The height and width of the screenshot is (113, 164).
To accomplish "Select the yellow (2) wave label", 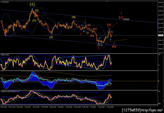I will tap(37, 10).
